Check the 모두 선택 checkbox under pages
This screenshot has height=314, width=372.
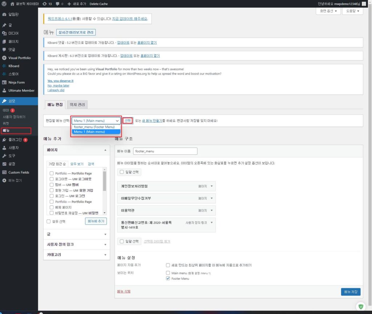click(x=49, y=221)
